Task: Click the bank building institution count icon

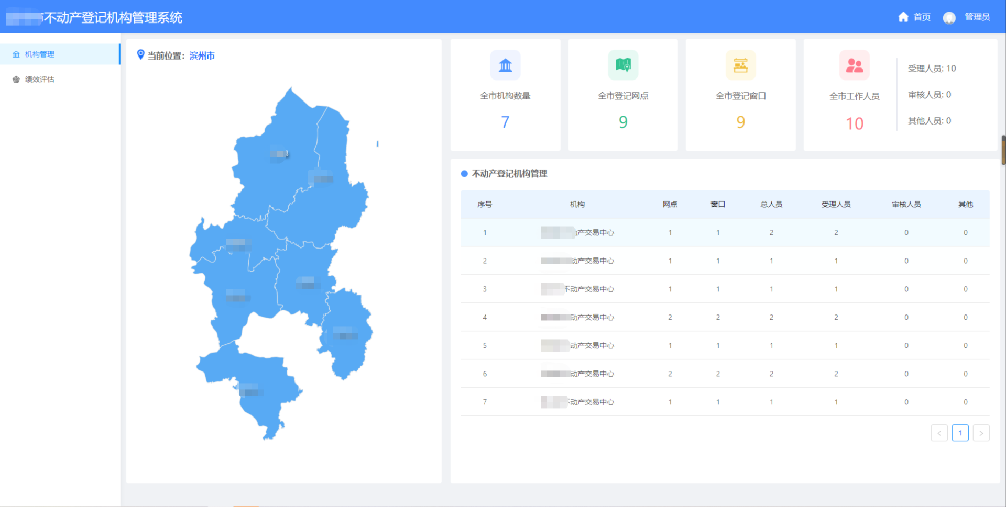Action: tap(505, 65)
